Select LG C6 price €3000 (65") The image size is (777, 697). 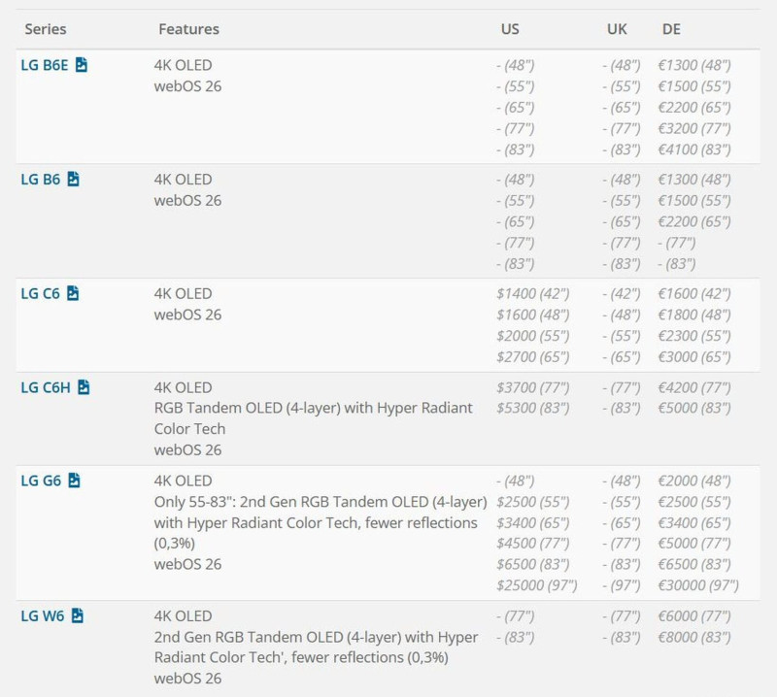pos(694,356)
